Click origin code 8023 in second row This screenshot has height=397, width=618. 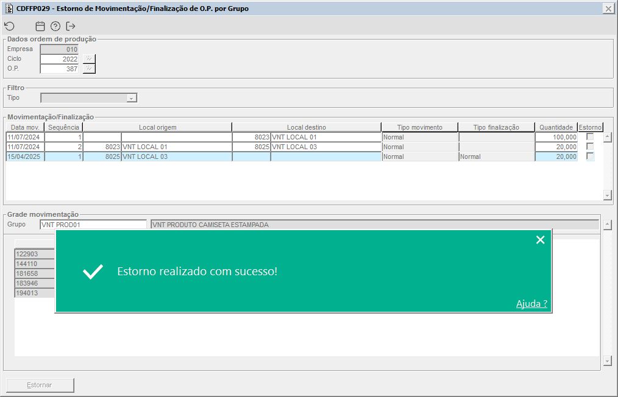(x=102, y=147)
